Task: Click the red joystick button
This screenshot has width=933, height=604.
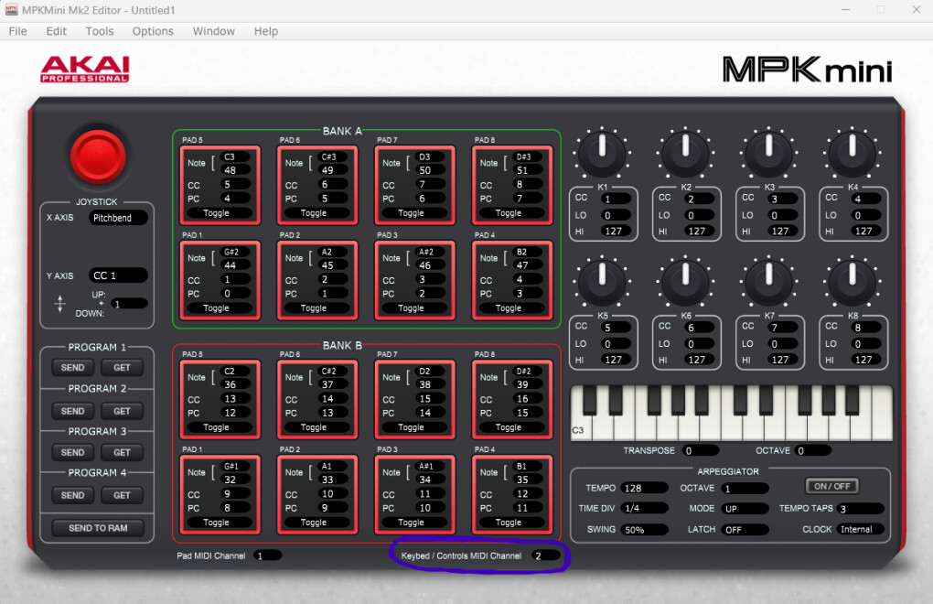Action: (x=97, y=156)
